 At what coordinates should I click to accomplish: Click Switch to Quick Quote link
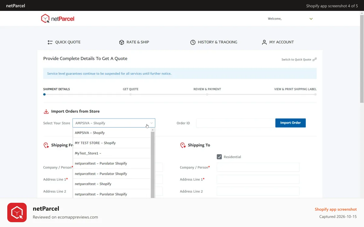click(296, 60)
